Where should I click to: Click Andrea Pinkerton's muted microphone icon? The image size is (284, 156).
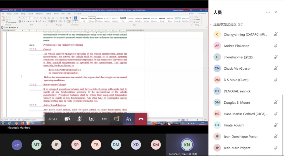point(275,46)
